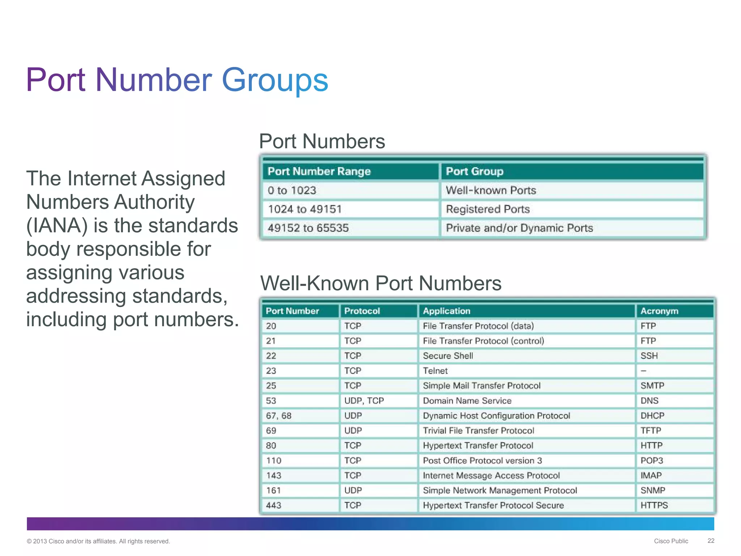This screenshot has width=741, height=556.
Task: Select the 'DHCP' acronym cell
Action: [675, 416]
